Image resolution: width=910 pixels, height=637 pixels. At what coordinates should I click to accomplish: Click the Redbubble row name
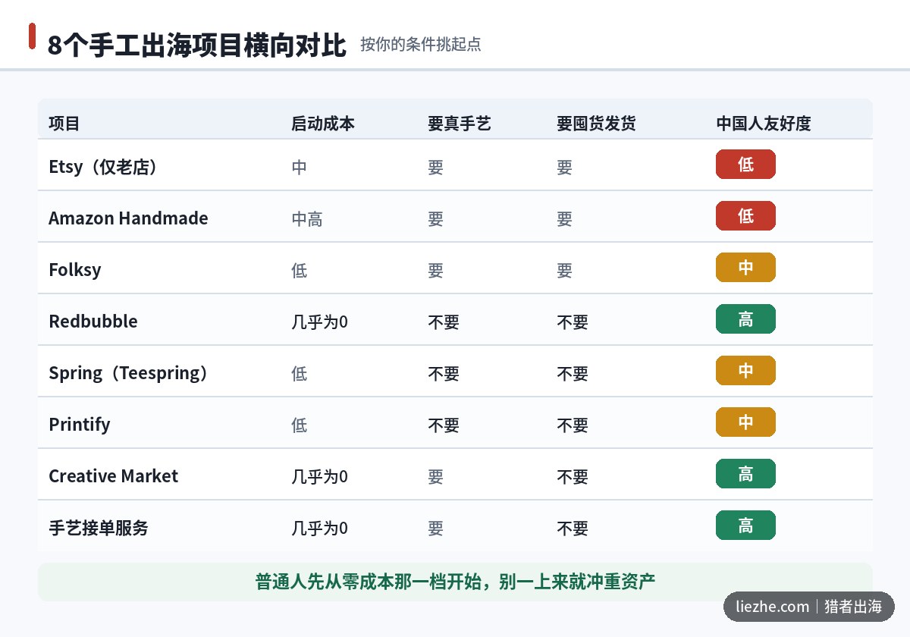pos(93,322)
